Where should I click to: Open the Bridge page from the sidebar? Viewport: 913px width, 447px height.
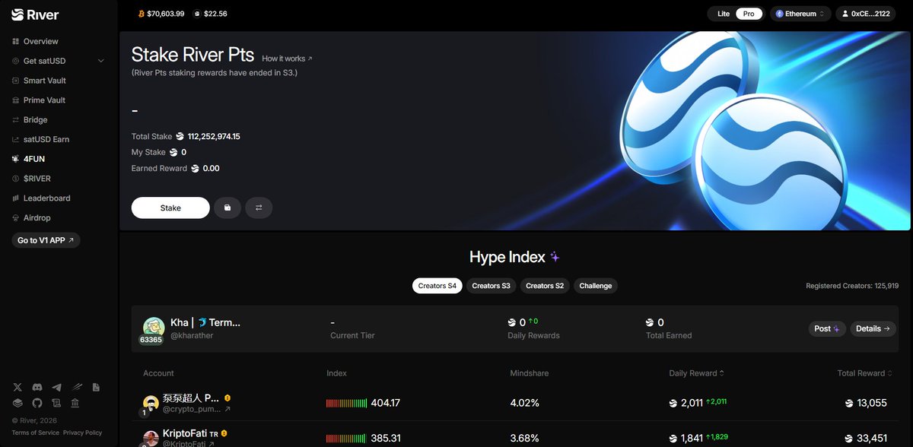33,119
